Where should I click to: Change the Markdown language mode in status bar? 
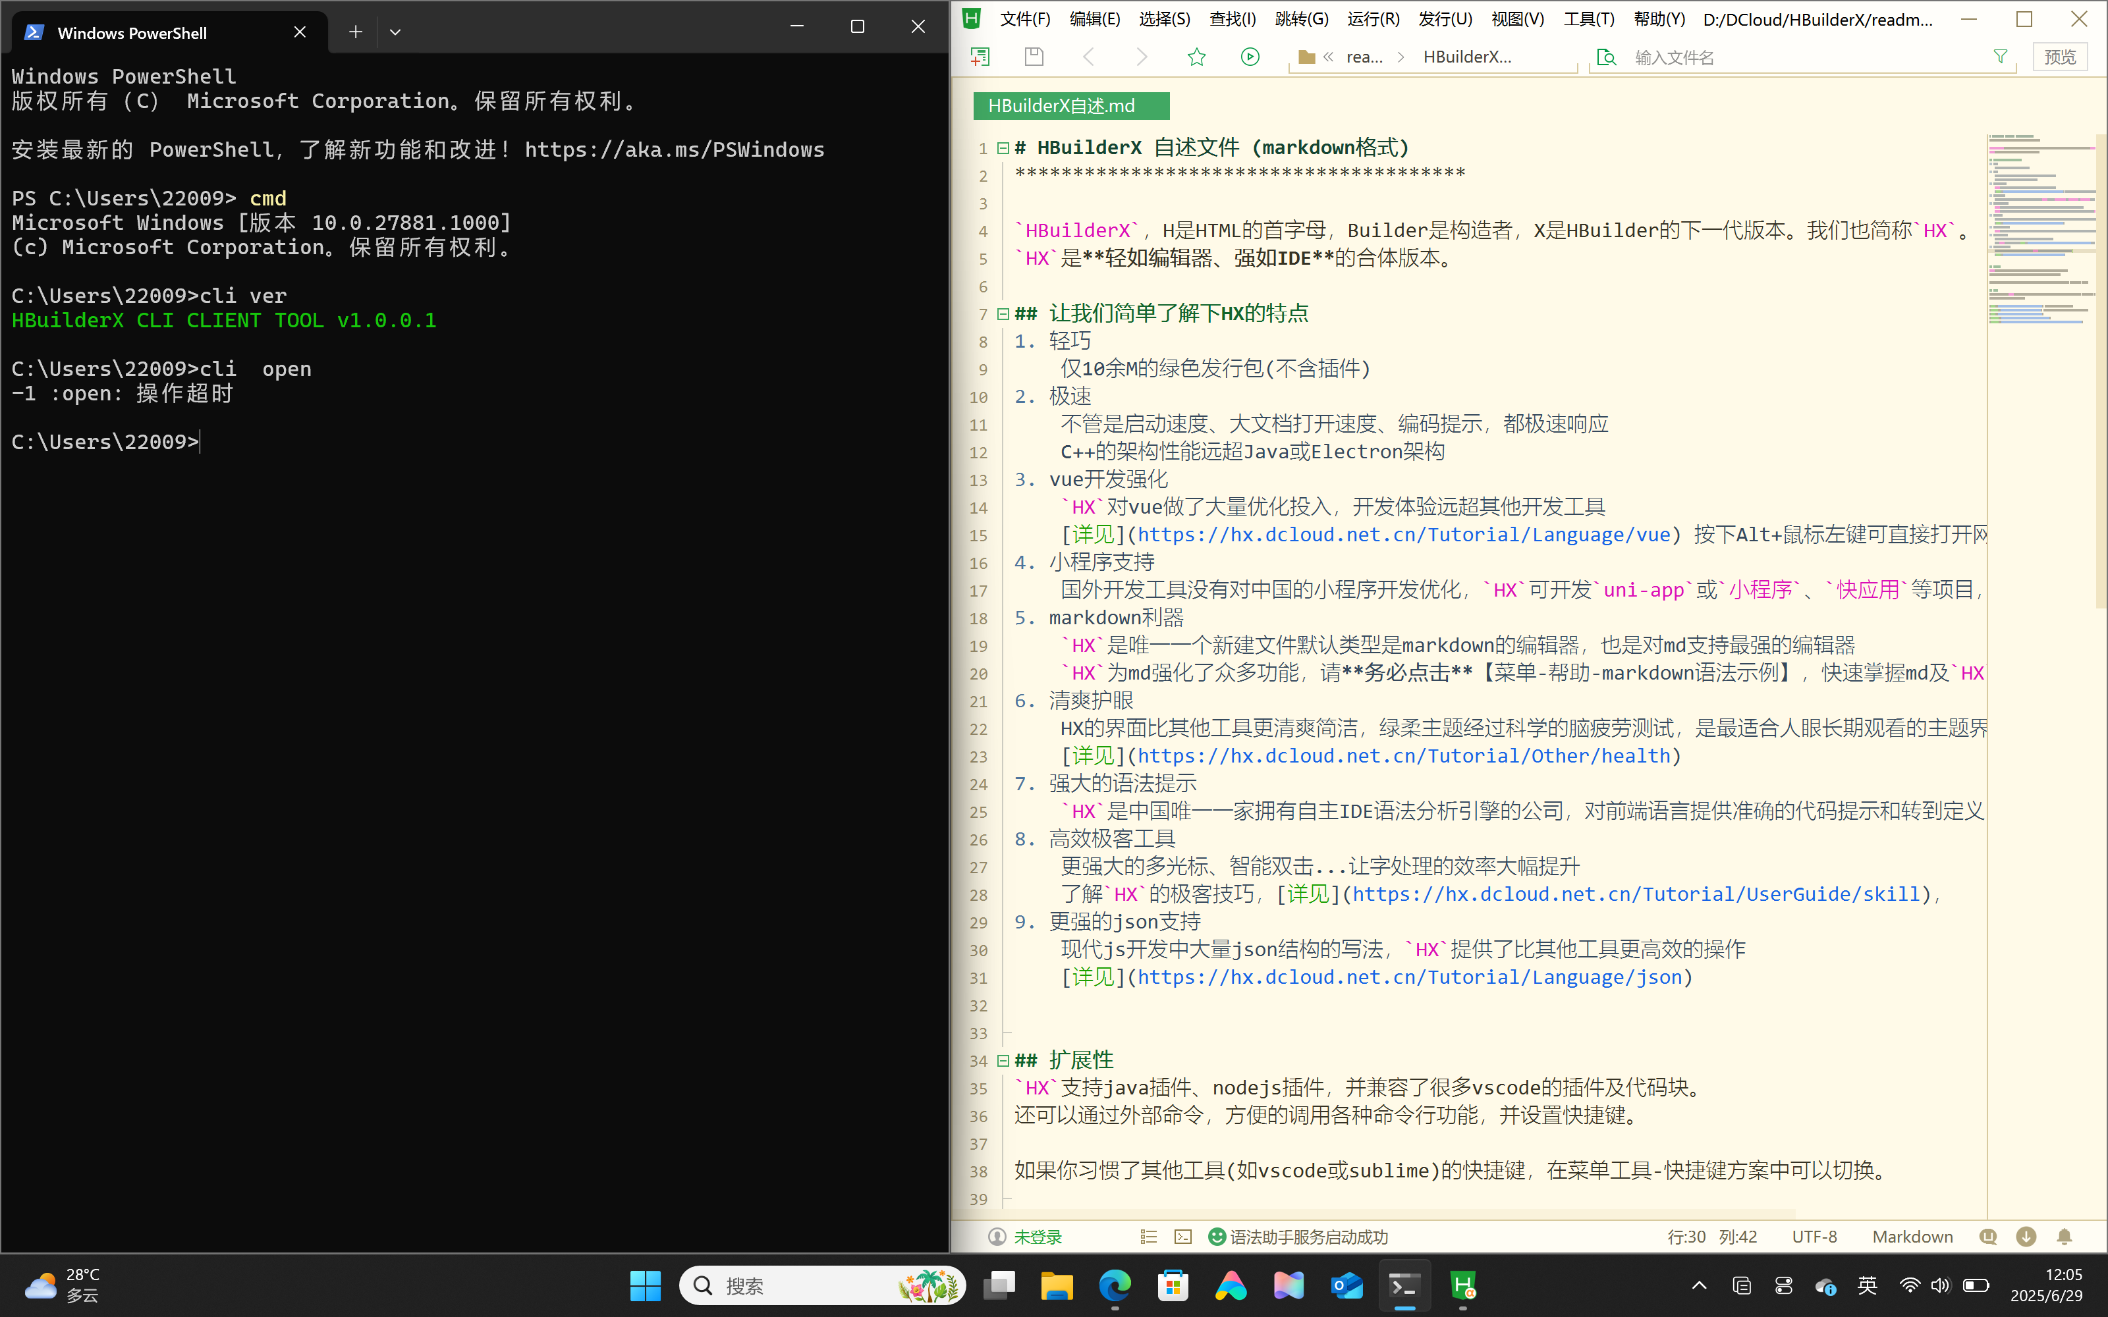point(1913,1237)
